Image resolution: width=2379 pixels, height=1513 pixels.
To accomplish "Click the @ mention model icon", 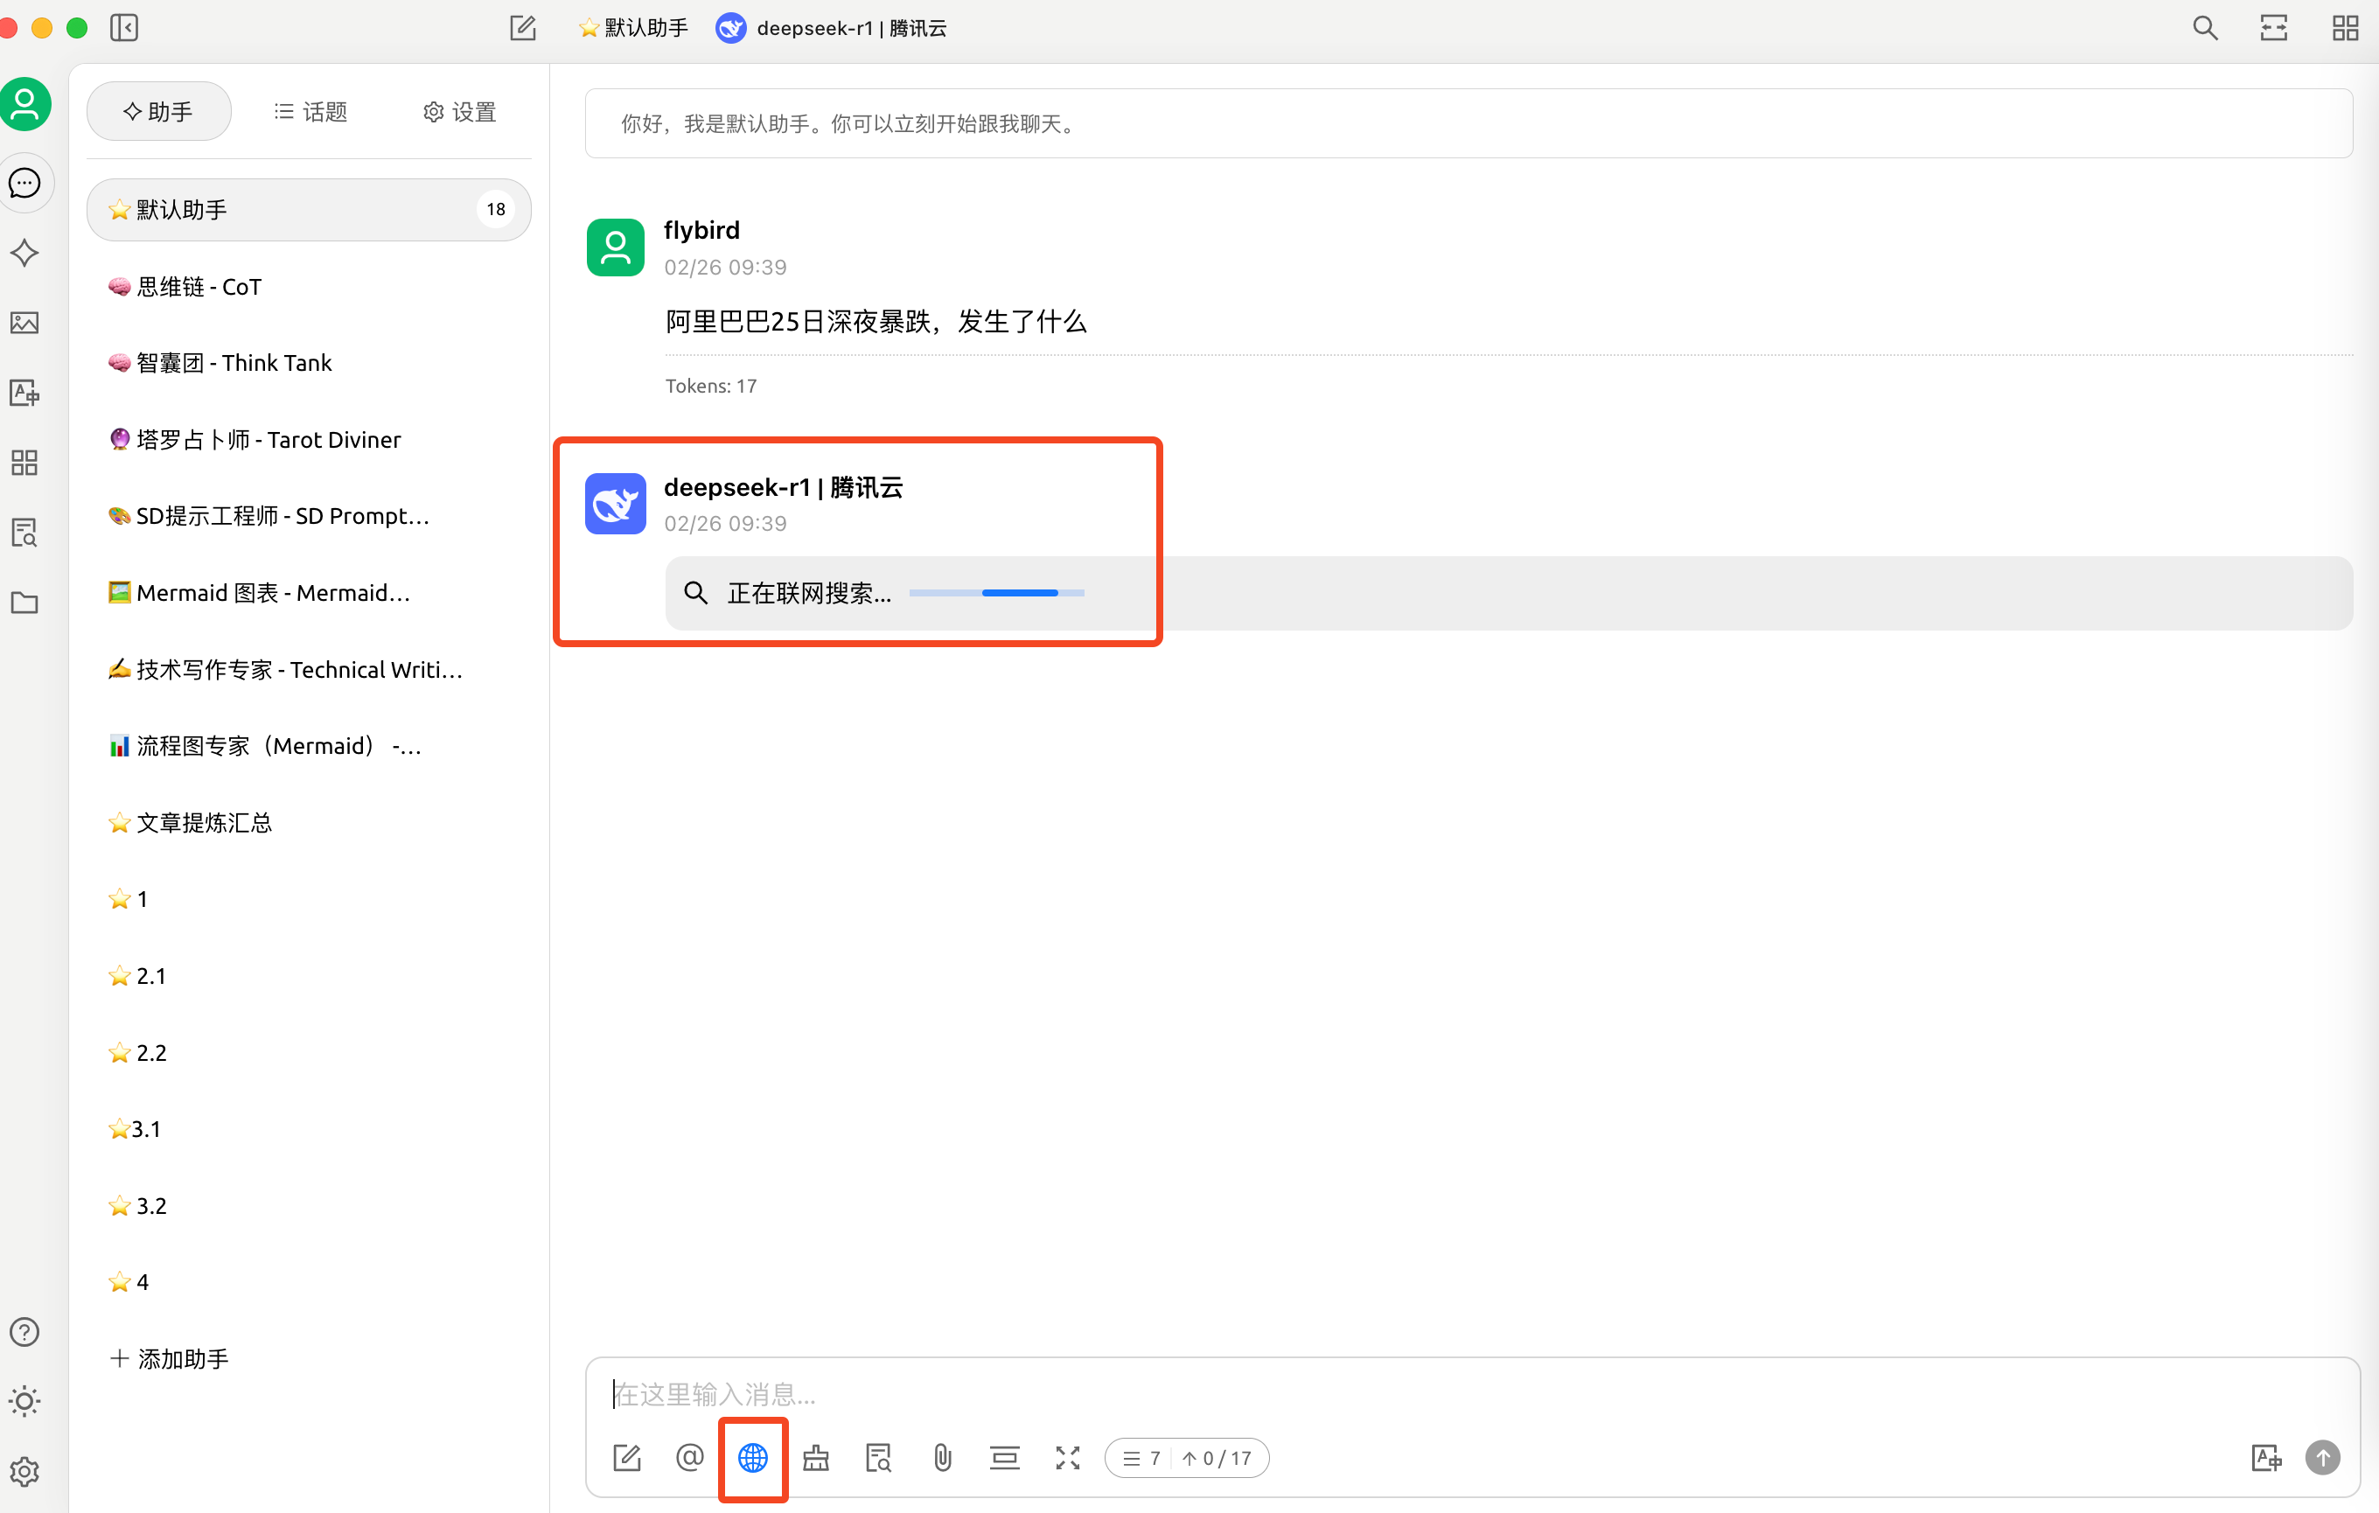I will [689, 1458].
